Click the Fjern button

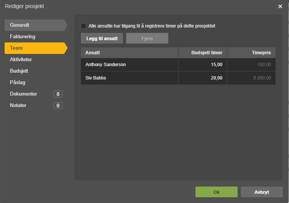point(147,38)
